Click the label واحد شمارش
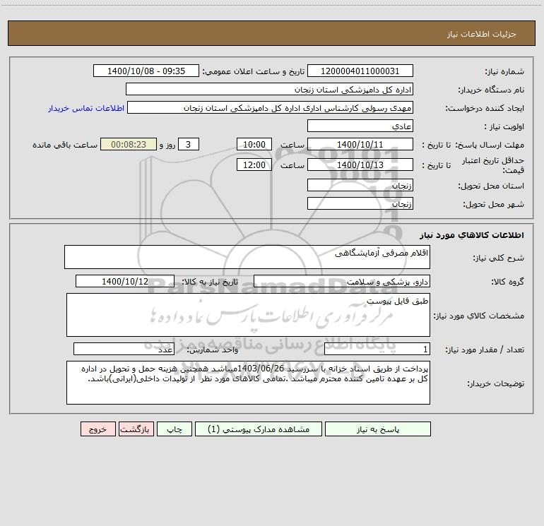Screen dimensions: 544x526 (213, 349)
